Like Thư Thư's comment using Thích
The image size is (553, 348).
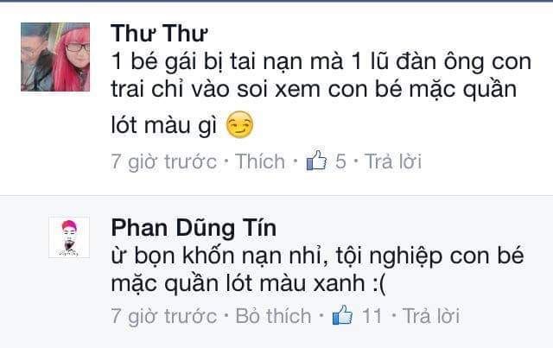tap(260, 161)
